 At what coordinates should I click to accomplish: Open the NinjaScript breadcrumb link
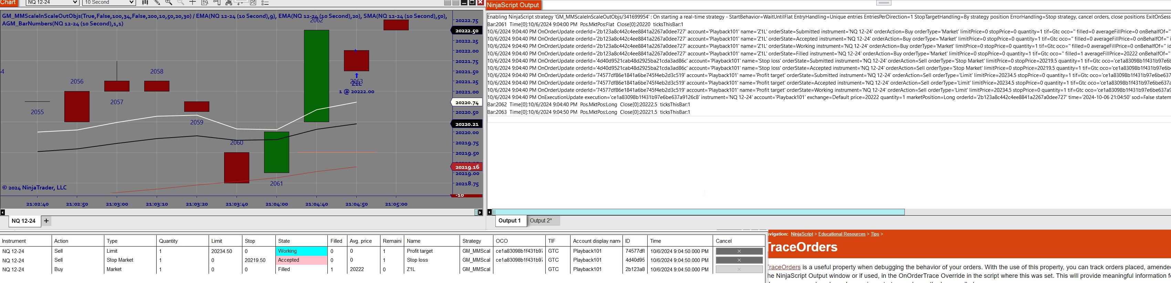(x=802, y=234)
